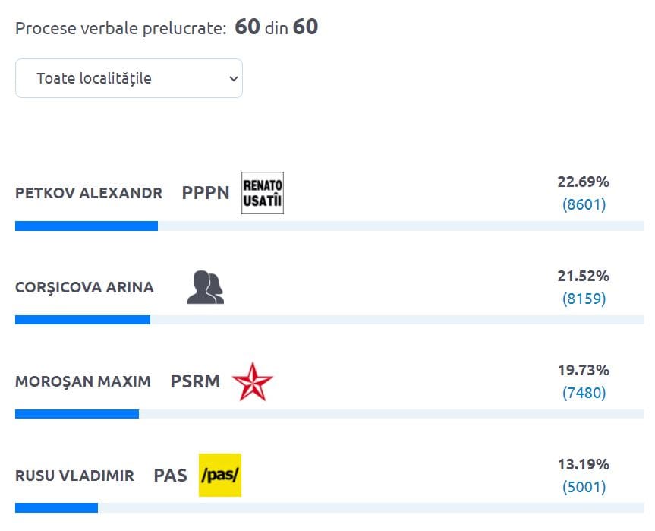Image resolution: width=655 pixels, height=531 pixels.
Task: Click Corșicova Arina's blue progress bar
Action: (83, 320)
